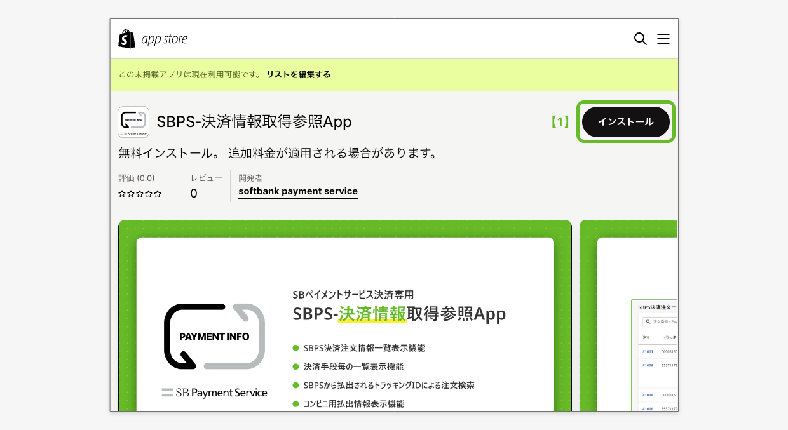Open the second screenshot showing order list

(629, 316)
